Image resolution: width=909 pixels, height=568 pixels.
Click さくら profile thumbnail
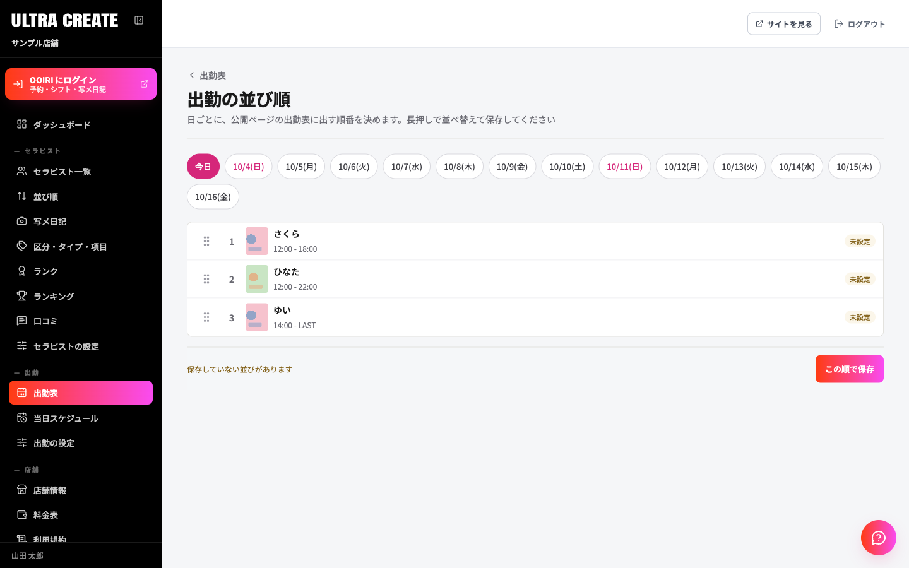[x=257, y=241]
